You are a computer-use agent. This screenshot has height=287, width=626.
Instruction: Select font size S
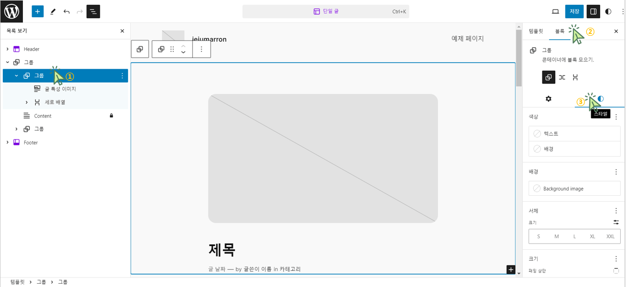539,236
